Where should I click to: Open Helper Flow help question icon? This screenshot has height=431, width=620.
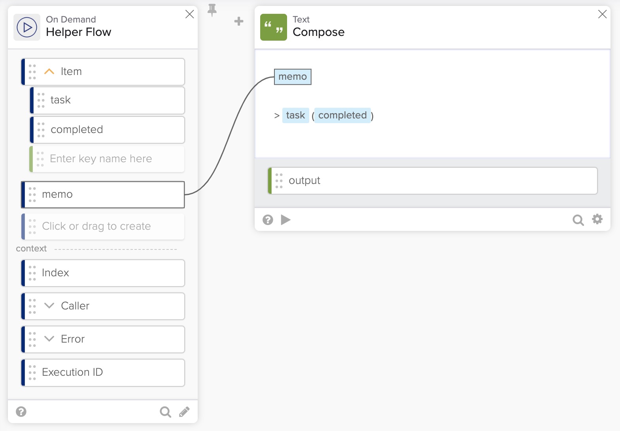(21, 412)
